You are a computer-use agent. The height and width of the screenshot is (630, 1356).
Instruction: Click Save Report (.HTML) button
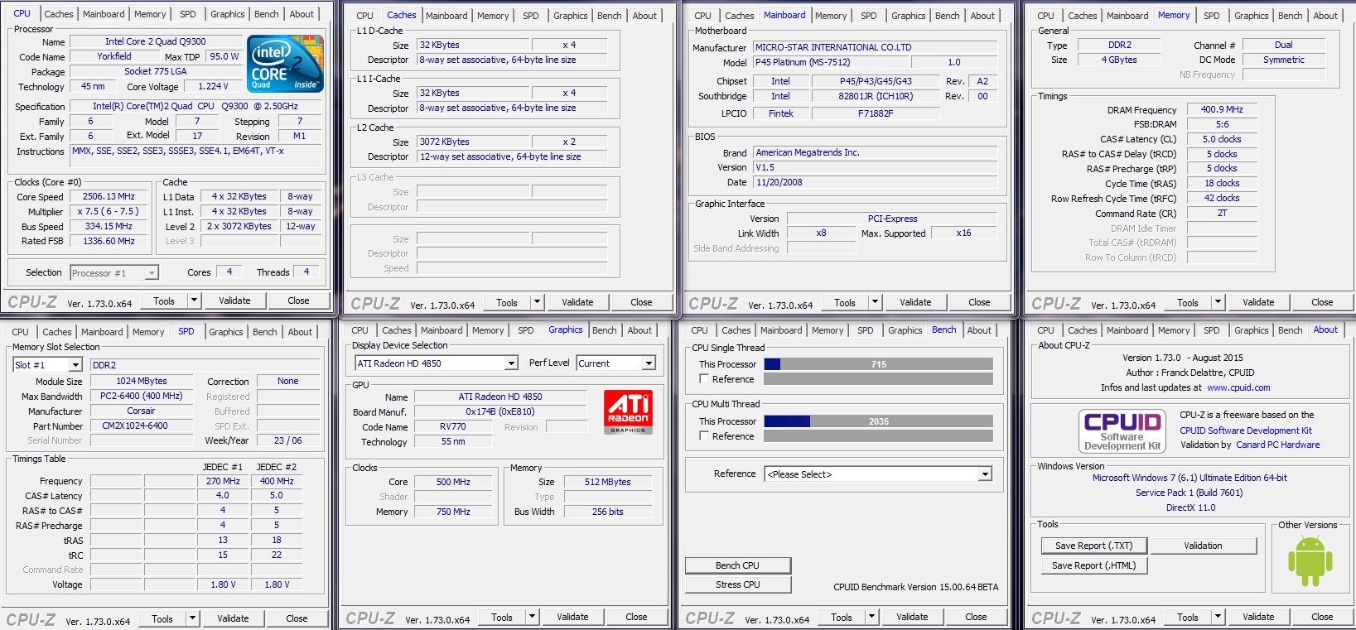(x=1093, y=565)
